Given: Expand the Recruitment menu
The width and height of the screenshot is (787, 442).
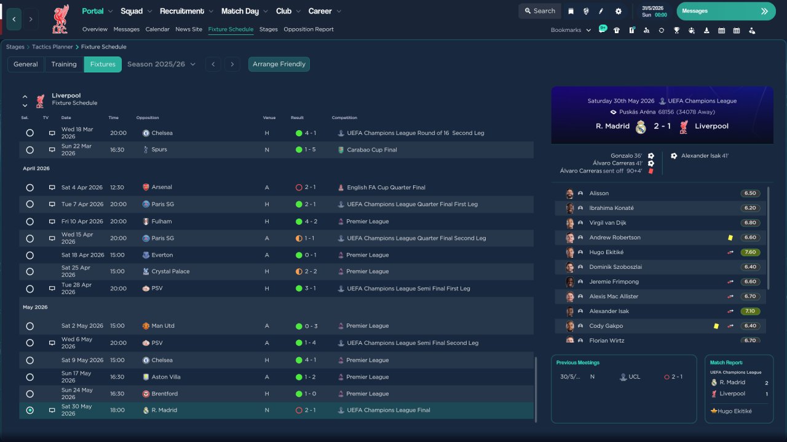Looking at the screenshot, I should pyautogui.click(x=186, y=11).
